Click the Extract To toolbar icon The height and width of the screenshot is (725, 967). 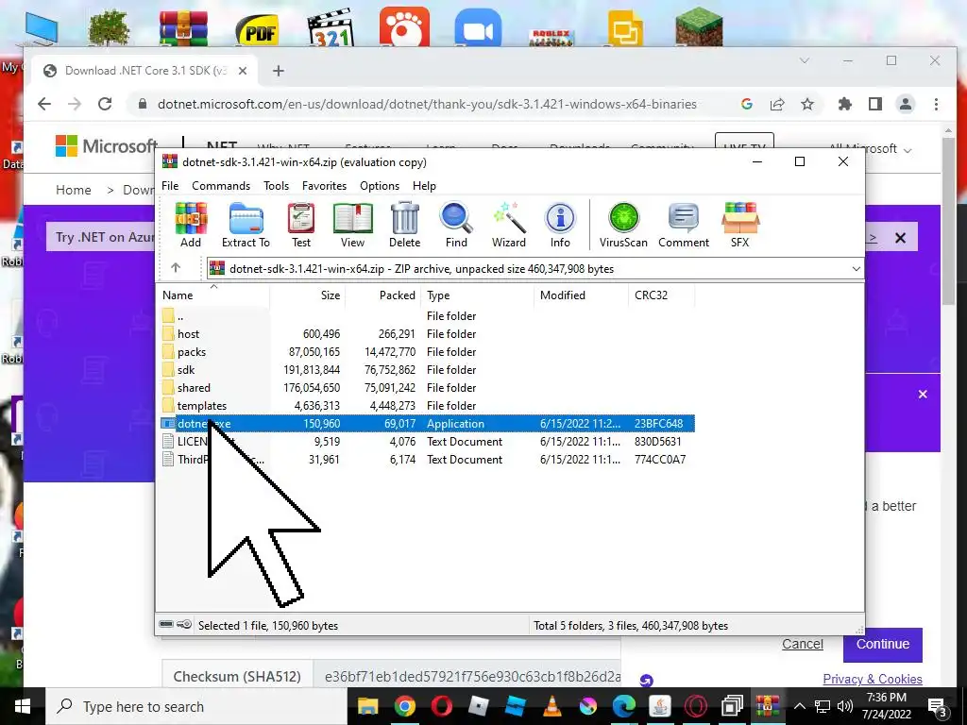[x=246, y=225]
